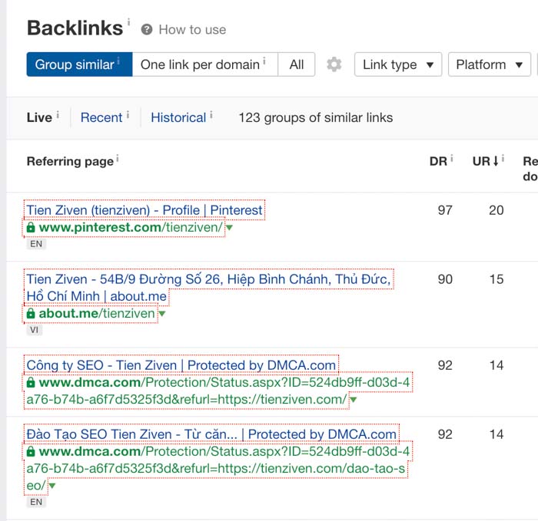Click lock icon in Đào Tạo SEO row
The width and height of the screenshot is (538, 521).
pos(31,451)
